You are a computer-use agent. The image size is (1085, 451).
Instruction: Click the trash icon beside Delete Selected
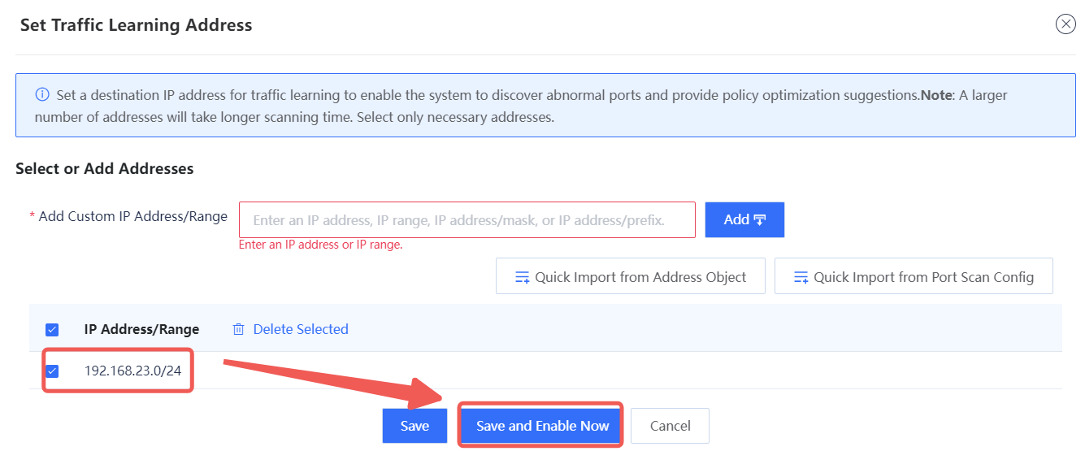click(238, 329)
